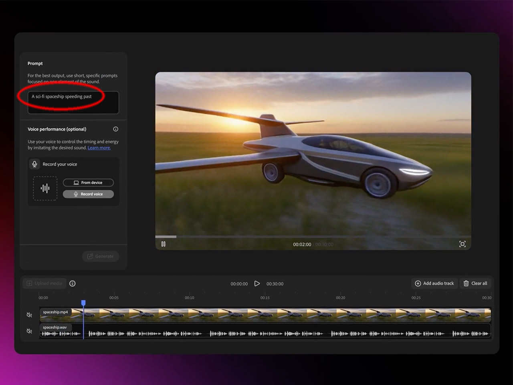513x385 pixels.
Task: Click the Generate button
Action: click(101, 256)
